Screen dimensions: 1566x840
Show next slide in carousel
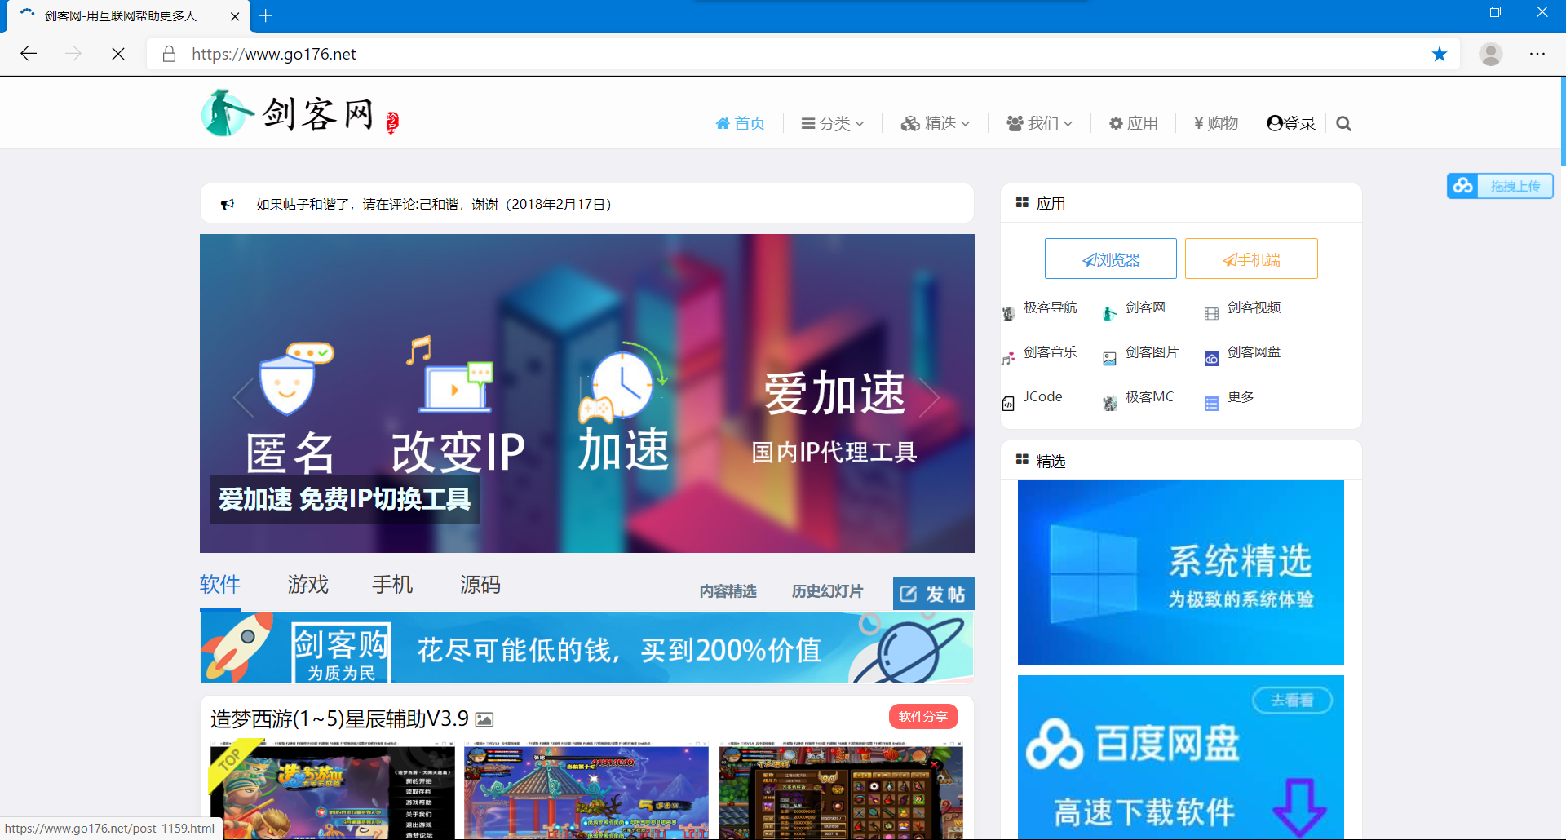tap(930, 397)
